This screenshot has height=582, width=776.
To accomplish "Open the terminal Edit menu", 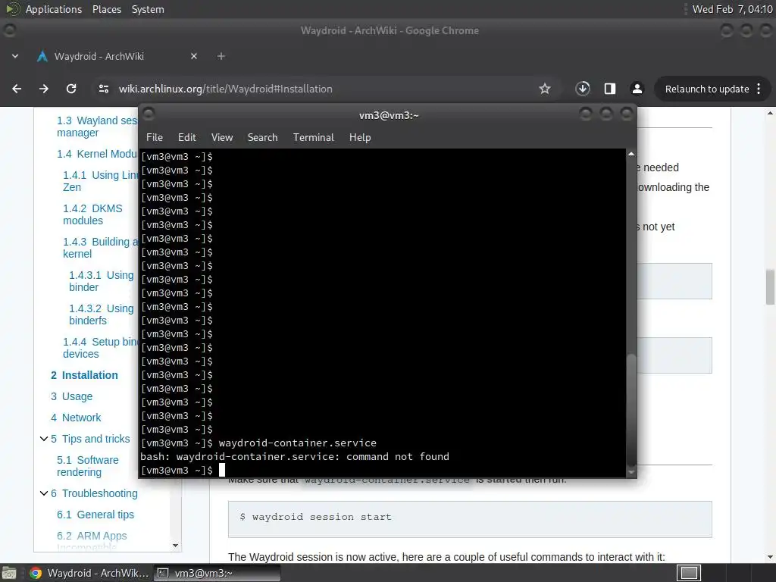I will pyautogui.click(x=186, y=138).
